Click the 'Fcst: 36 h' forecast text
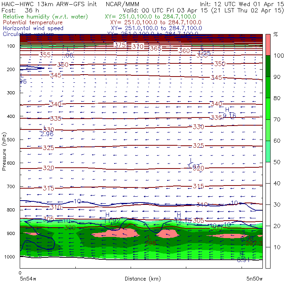The width and height of the screenshot is (286, 286). pyautogui.click(x=20, y=10)
